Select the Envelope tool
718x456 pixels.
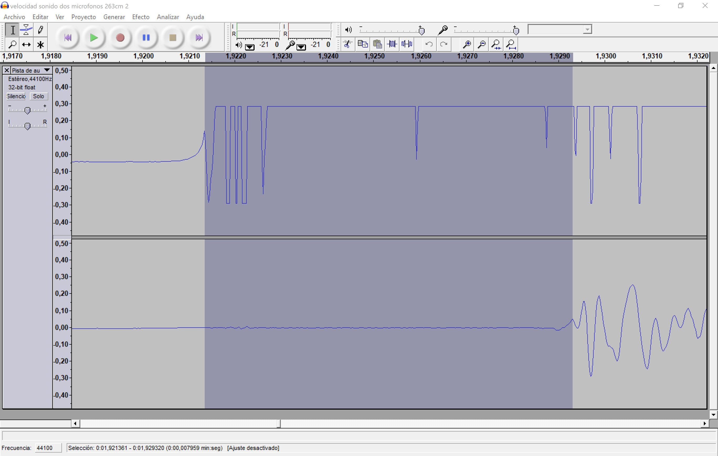[x=26, y=30]
